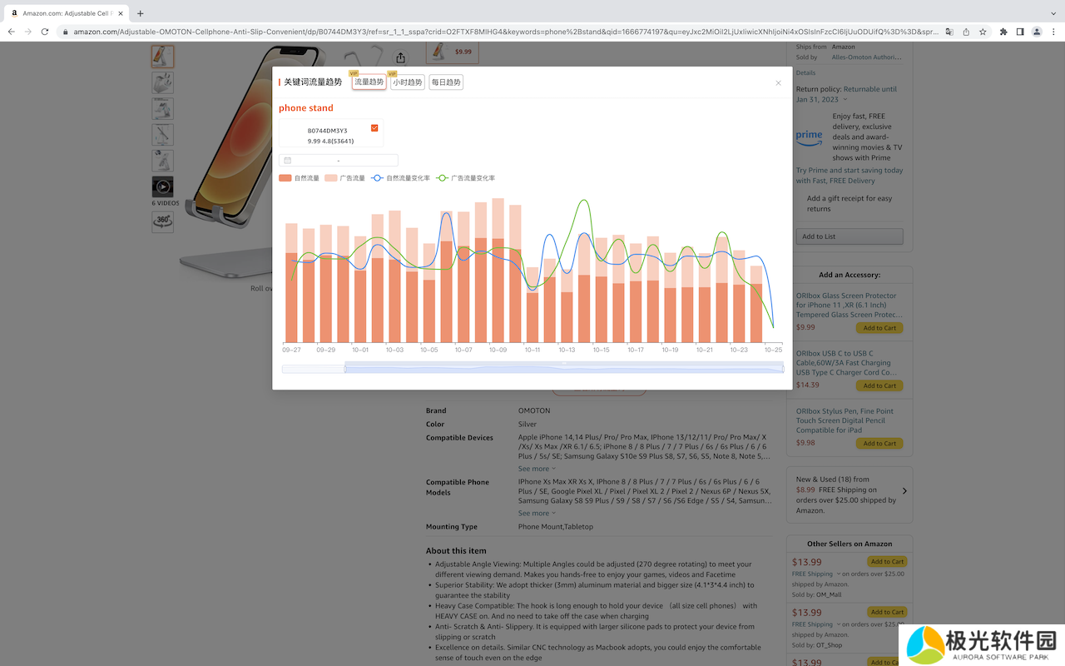Close the keyword traffic trend dialog

coord(778,83)
